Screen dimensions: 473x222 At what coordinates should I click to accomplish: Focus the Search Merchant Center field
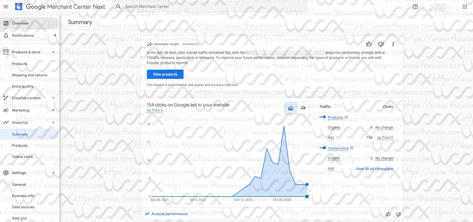209,7
